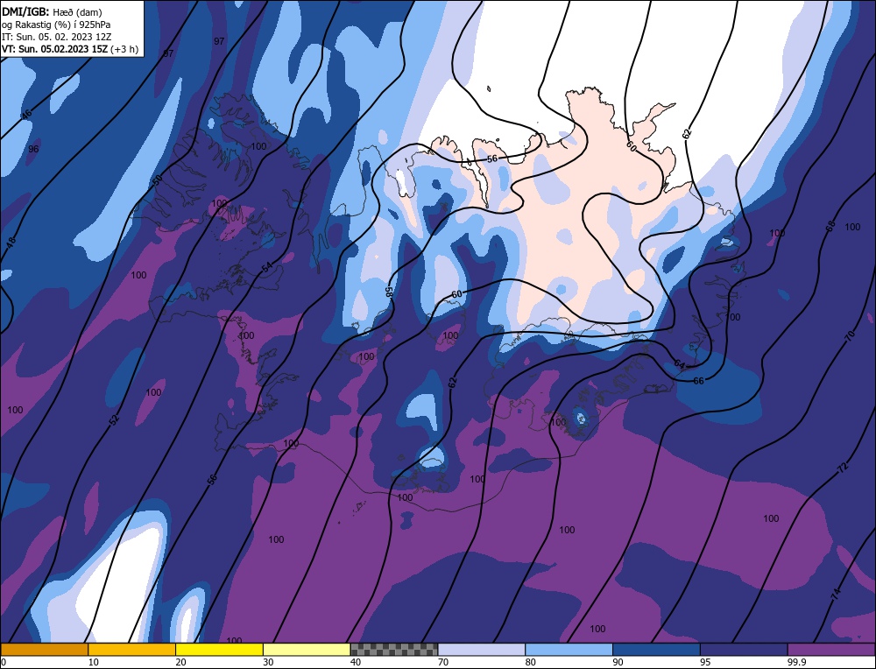The width and height of the screenshot is (876, 669).
Task: Click the 'DMI/IGB: Hæð (dam)' title line
Action: coord(52,11)
